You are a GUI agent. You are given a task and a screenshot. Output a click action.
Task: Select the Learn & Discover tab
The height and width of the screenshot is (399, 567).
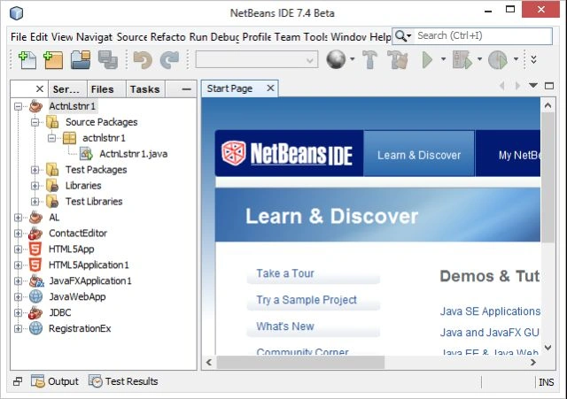coord(419,155)
